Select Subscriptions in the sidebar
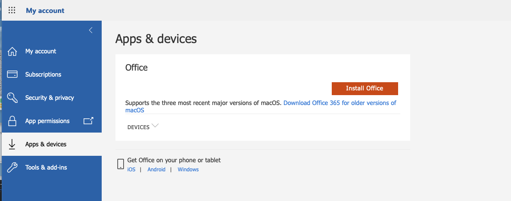This screenshot has height=201, width=511. click(x=43, y=74)
